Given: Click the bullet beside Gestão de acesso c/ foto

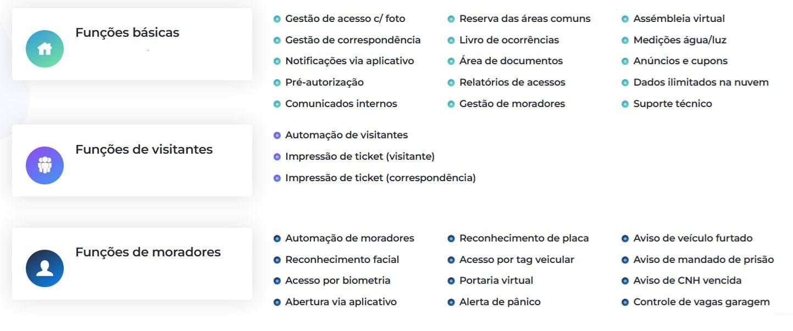Looking at the screenshot, I should (x=277, y=19).
